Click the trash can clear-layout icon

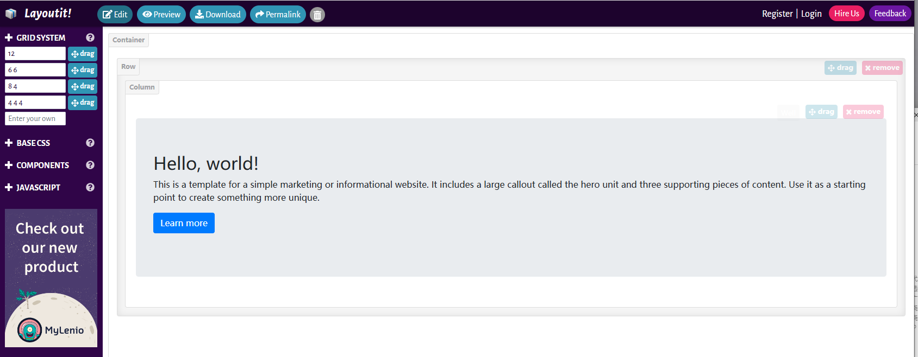tap(317, 15)
